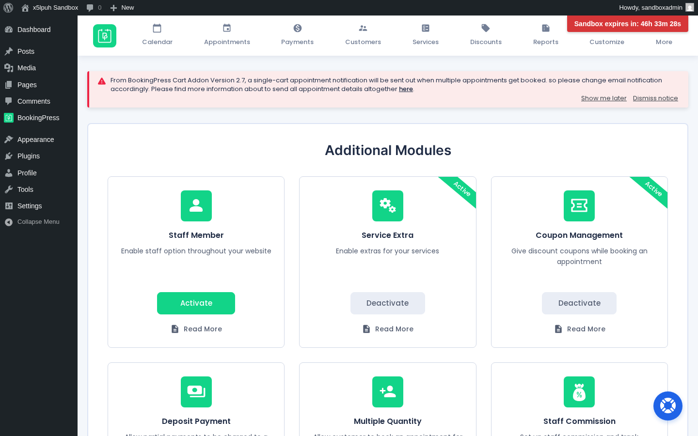Viewport: 698px width, 436px height.
Task: Click the BookingPress green logo in top navigation
Action: 105,36
